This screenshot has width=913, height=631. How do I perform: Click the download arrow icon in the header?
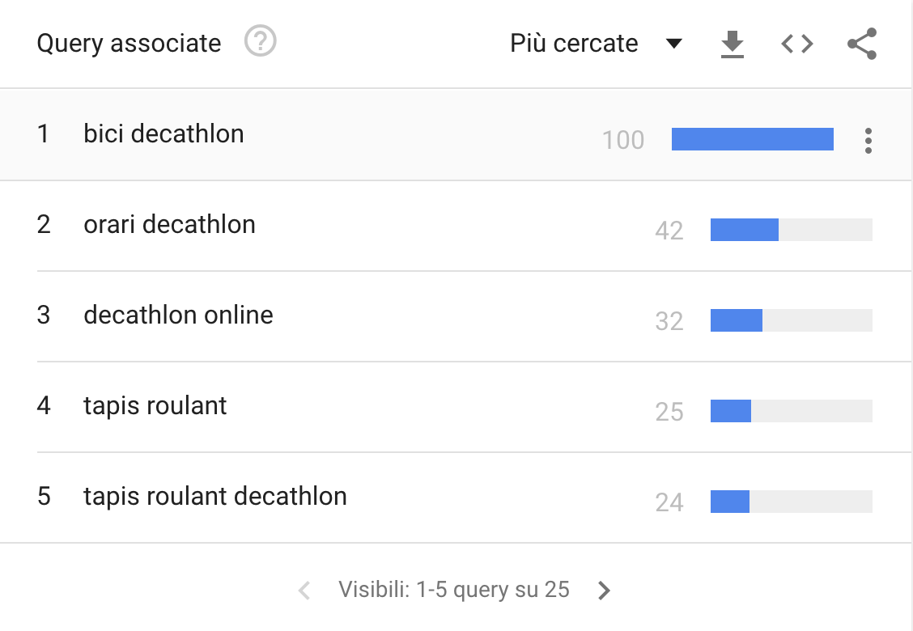click(x=731, y=44)
